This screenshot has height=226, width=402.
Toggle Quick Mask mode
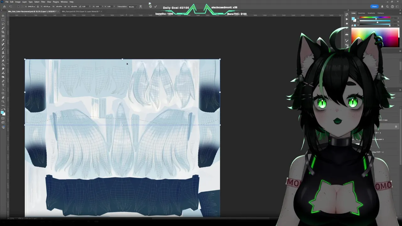point(3,118)
